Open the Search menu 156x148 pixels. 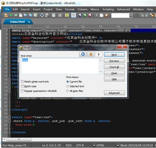[x=25, y=9]
